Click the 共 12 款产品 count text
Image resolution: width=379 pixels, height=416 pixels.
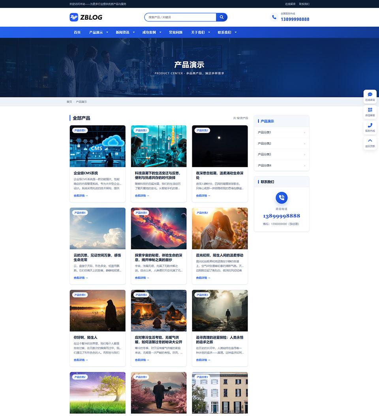pos(241,118)
